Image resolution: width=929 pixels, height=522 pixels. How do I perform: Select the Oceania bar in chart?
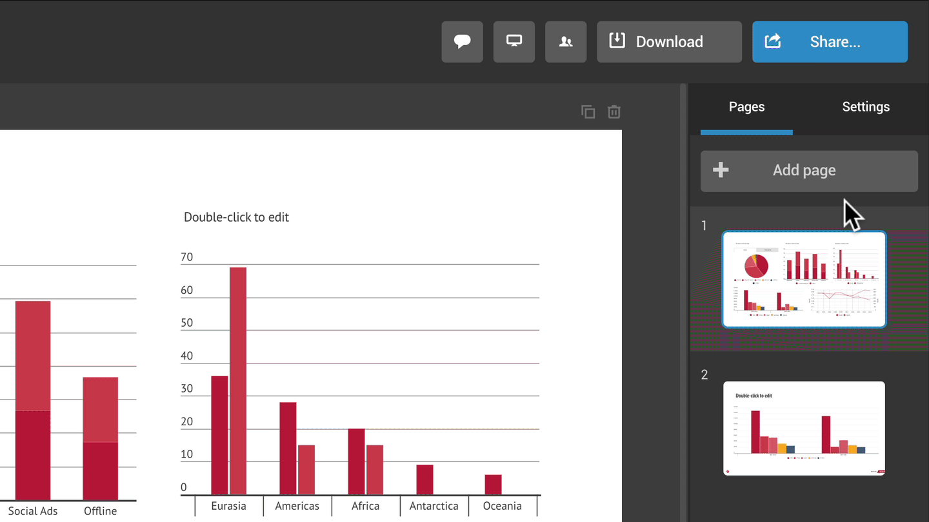pyautogui.click(x=493, y=485)
